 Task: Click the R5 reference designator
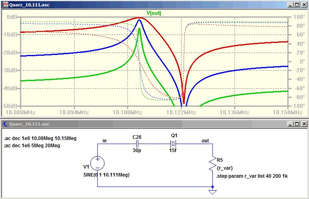pos(220,160)
